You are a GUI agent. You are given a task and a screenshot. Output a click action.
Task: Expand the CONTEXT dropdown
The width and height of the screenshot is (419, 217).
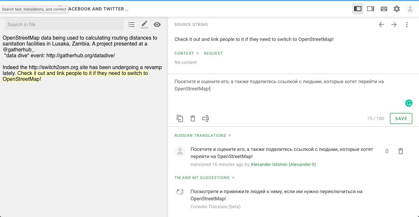[x=187, y=53]
